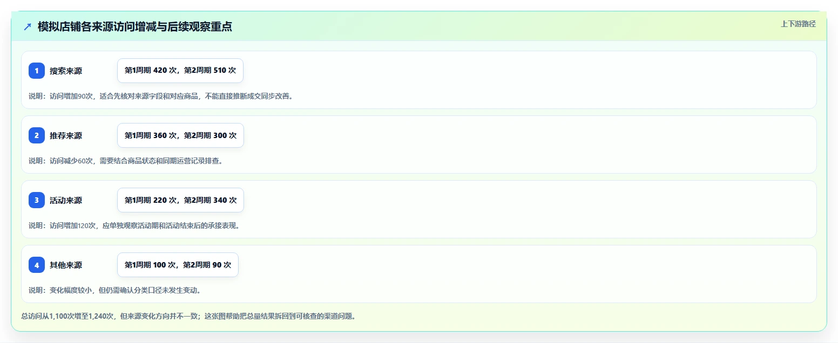Click the title 模拟店铺各来源访问增减与后续观察重点
Screen dimensions: 838x343
(135, 26)
